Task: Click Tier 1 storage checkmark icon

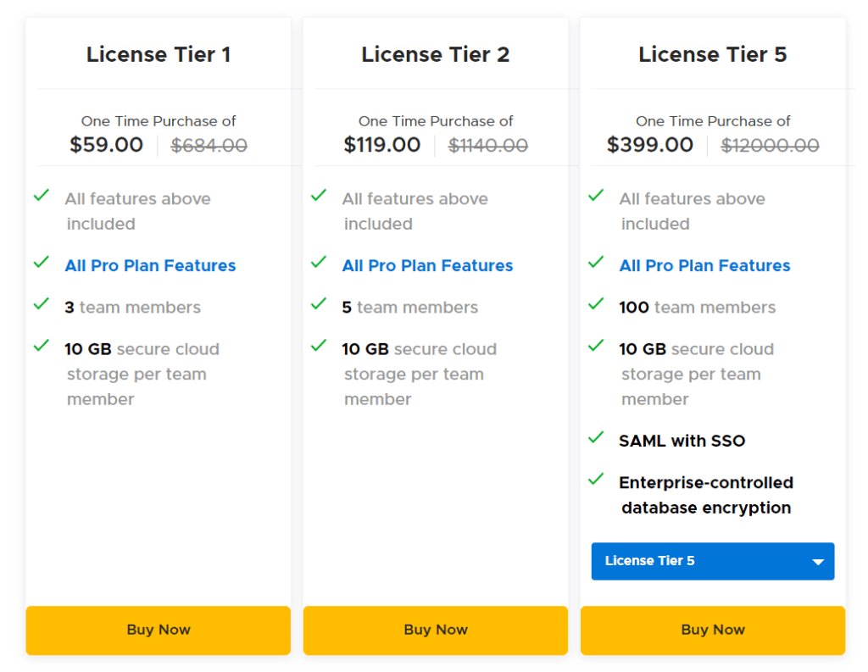Action: pyautogui.click(x=41, y=345)
